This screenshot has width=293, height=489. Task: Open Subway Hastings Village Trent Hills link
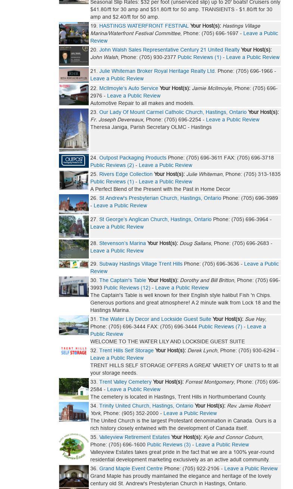[141, 264]
